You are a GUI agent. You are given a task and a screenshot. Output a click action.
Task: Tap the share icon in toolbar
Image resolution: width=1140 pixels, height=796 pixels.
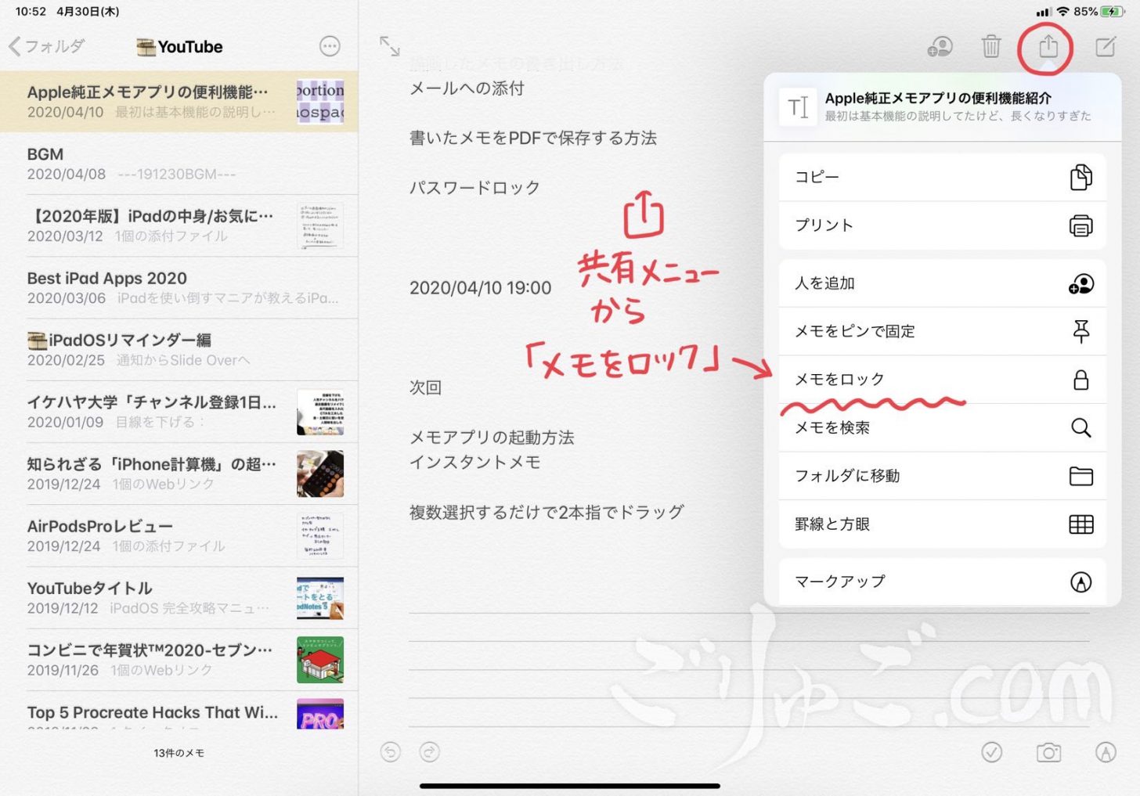pos(1048,47)
